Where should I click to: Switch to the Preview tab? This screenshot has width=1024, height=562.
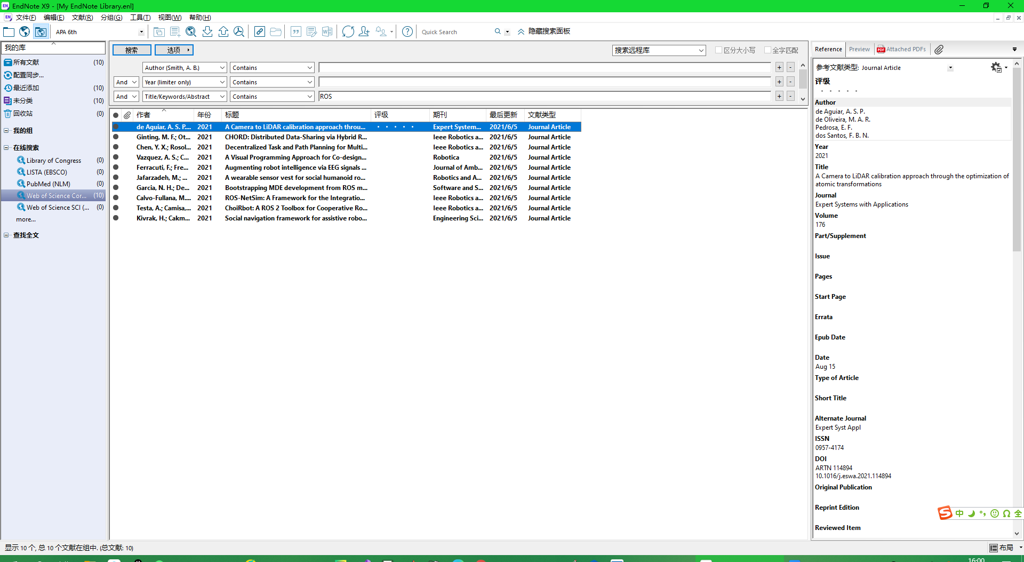point(859,49)
